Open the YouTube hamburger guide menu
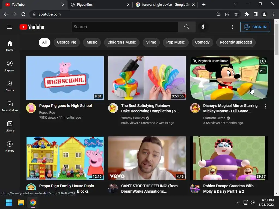 click(10, 27)
